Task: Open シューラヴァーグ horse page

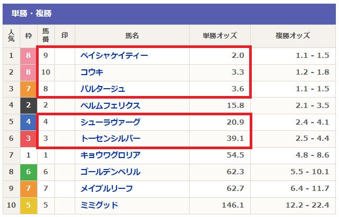Action: (x=111, y=122)
